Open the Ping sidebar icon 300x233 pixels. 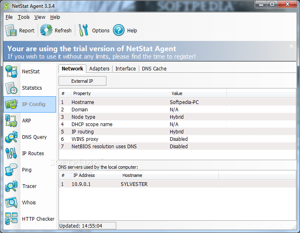coord(11,170)
